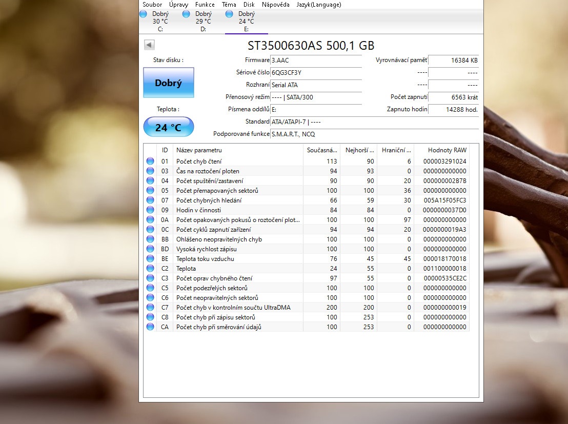Select parameter name 'Počet přemapovaných sektorů'
568x424 pixels.
(x=217, y=191)
